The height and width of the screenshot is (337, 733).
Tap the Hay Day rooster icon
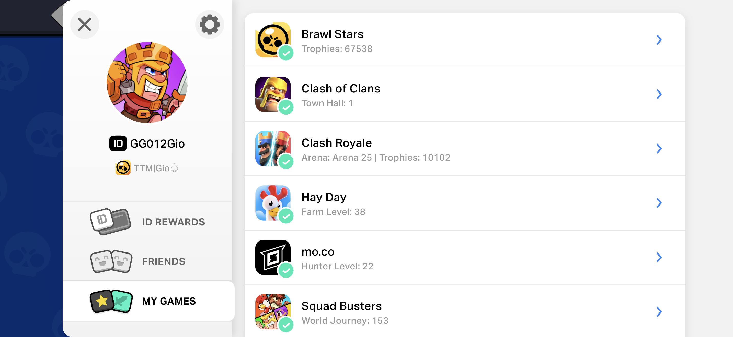[x=273, y=203]
